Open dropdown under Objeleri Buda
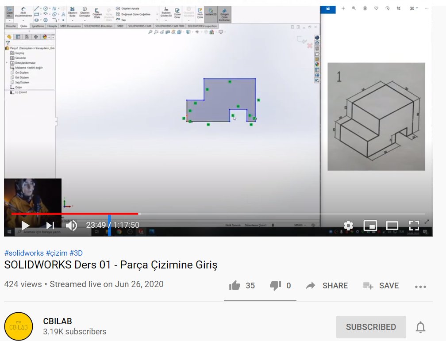Image resolution: width=446 pixels, height=341 pixels. (x=72, y=20)
